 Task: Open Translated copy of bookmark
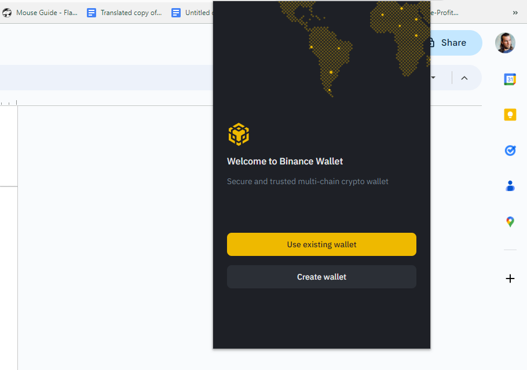[125, 13]
